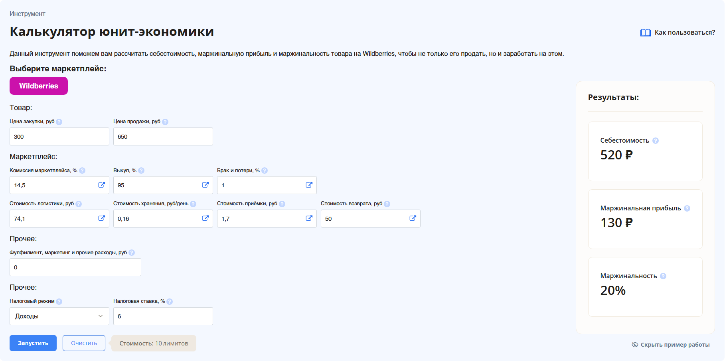Click link icon in return cost field
This screenshot has width=725, height=361.
(x=413, y=218)
